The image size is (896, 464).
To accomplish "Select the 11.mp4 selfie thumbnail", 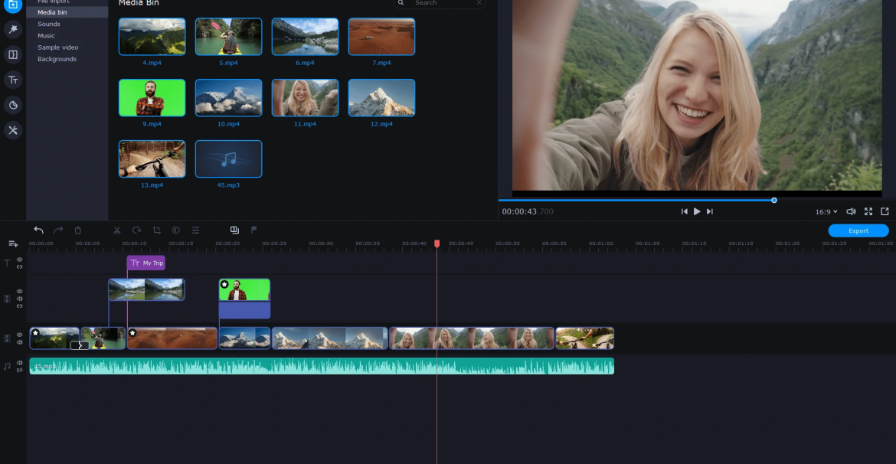I will click(305, 98).
